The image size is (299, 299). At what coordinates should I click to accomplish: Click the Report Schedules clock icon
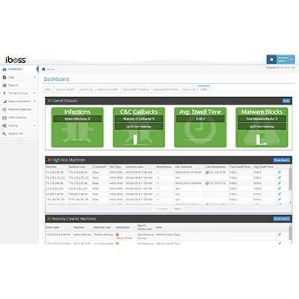tap(4, 109)
